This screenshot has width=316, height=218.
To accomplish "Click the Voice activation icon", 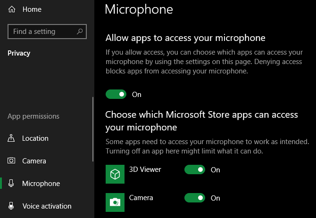I will click(x=12, y=206).
